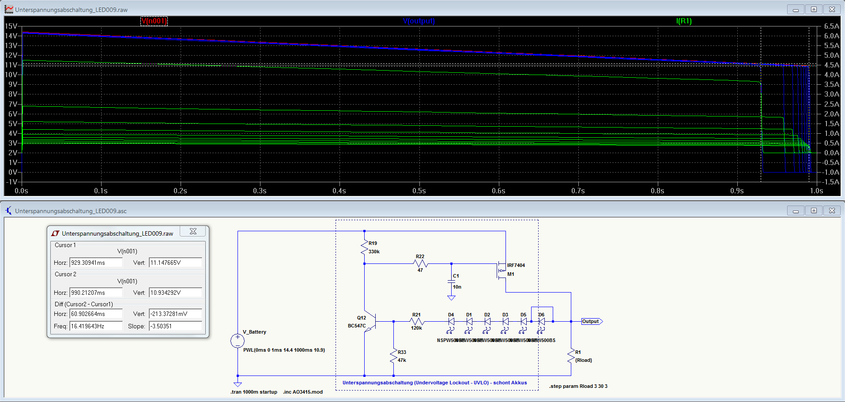Click the {Rload} value text

point(584,360)
